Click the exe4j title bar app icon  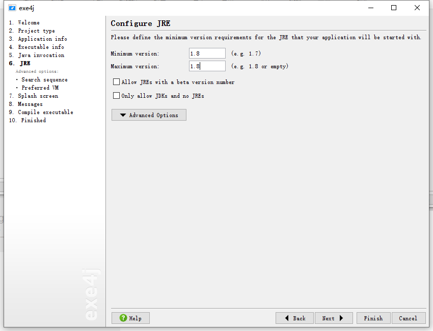coord(12,8)
